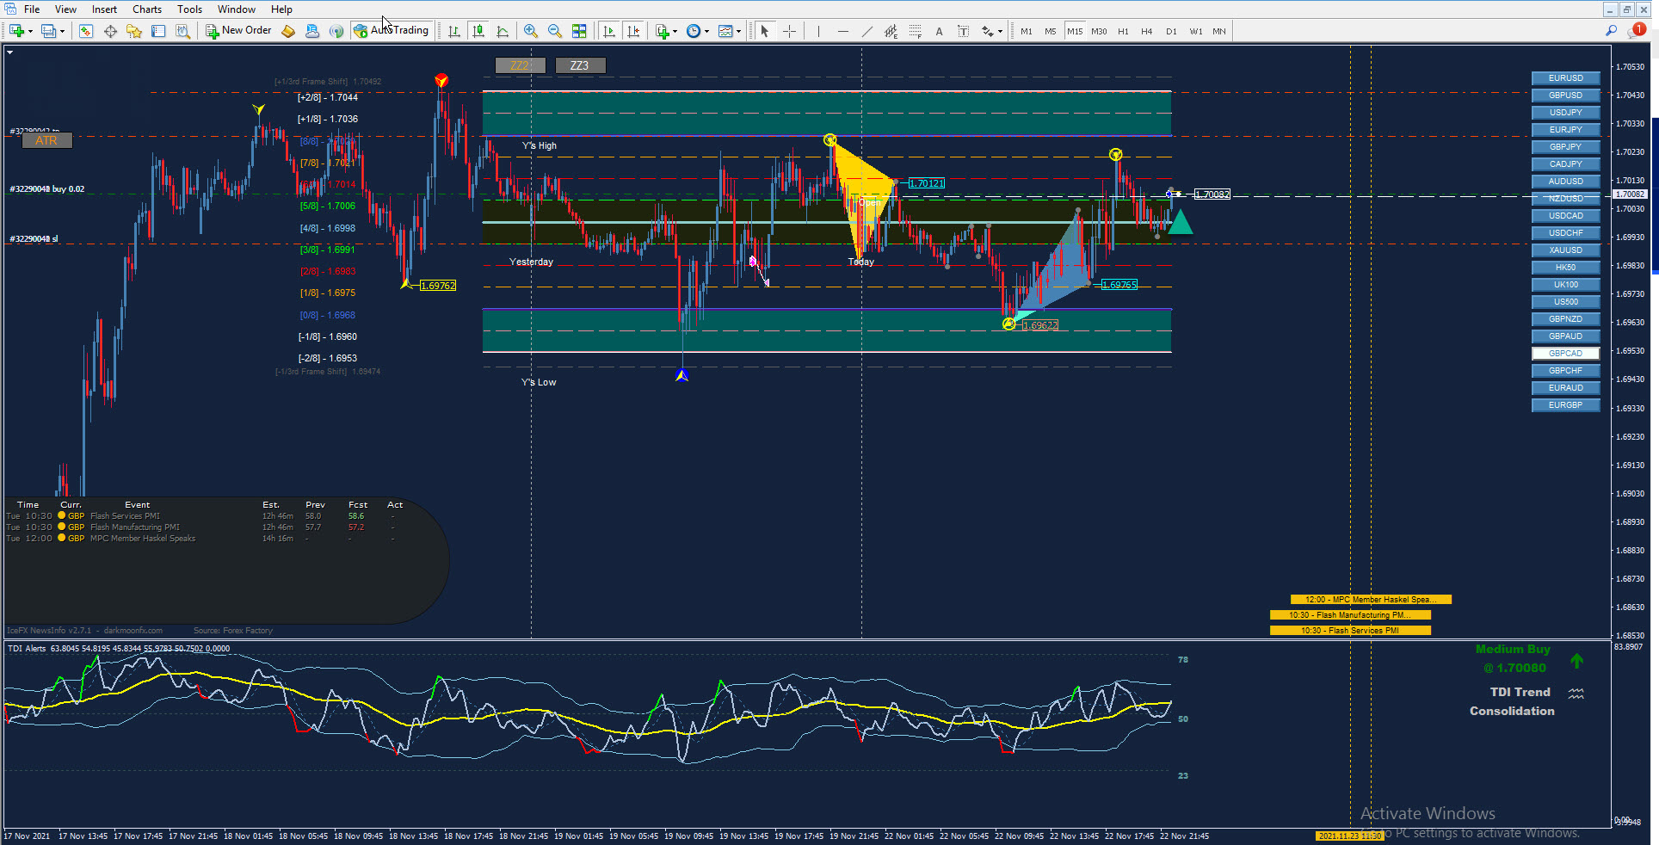Select the Fibonacci retracement tool
Screen dimensions: 1659x845
click(x=915, y=31)
